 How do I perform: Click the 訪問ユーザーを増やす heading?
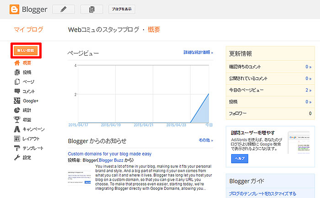pos(253,133)
